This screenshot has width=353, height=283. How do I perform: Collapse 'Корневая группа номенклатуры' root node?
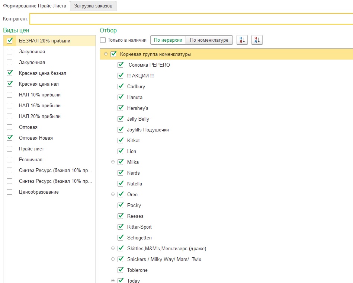(x=106, y=54)
